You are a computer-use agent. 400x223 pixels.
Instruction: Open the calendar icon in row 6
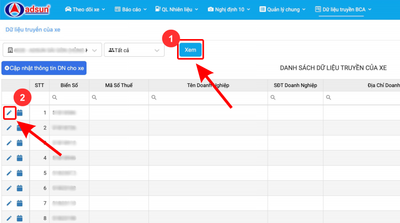pyautogui.click(x=20, y=188)
